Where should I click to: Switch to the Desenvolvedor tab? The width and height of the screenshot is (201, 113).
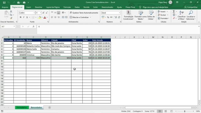coord(107,7)
